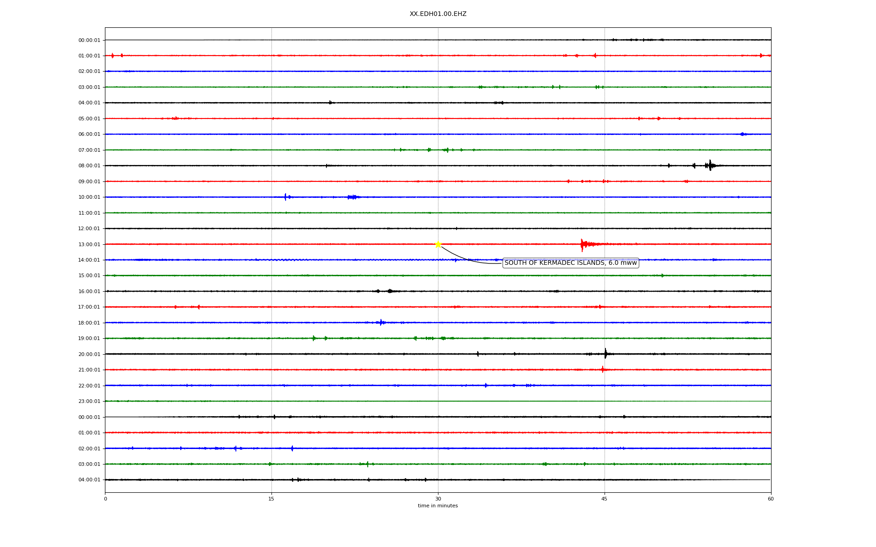876x547 pixels.
Task: Click the blue event on the 18:00 trace
Action: pos(381,323)
